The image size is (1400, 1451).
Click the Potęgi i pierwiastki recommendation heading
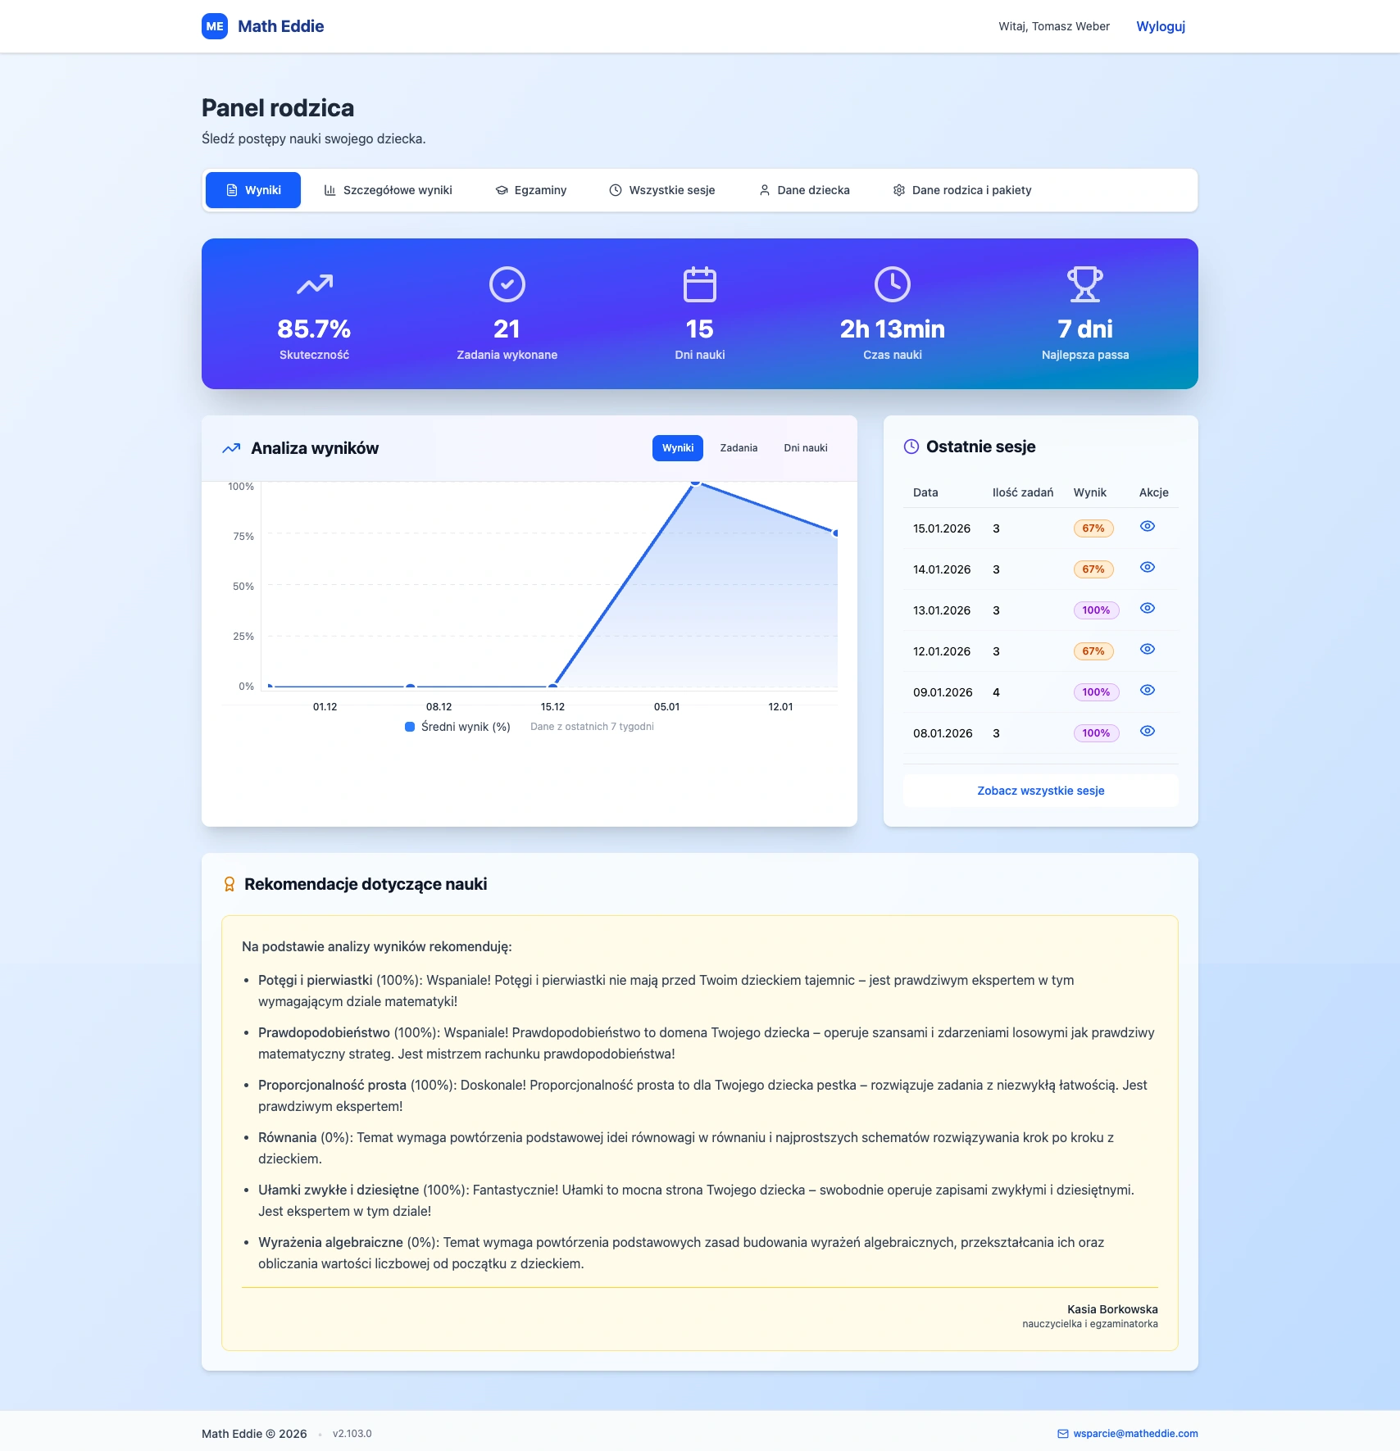pos(316,980)
